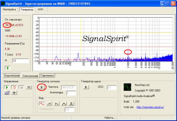Select the Rt right channel button
This screenshot has width=177, height=121.
click(29, 87)
